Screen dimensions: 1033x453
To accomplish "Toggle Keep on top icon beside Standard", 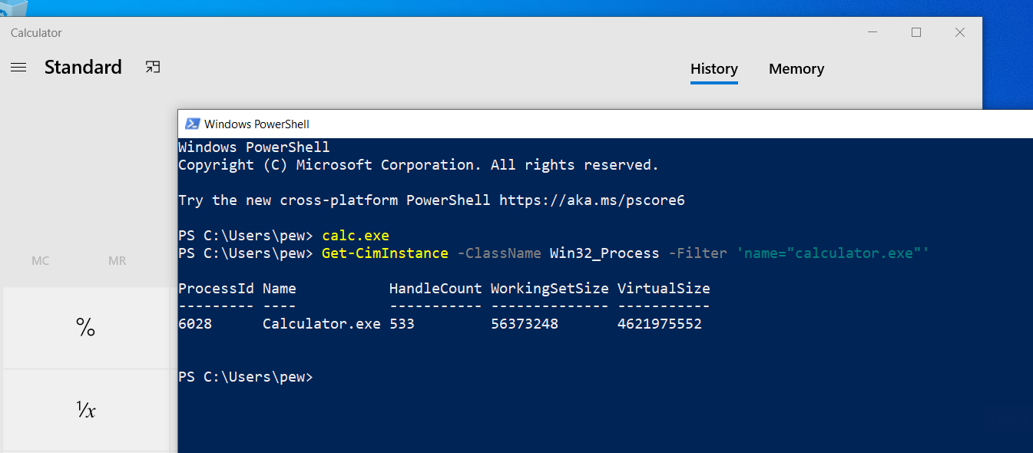I will coord(153,68).
